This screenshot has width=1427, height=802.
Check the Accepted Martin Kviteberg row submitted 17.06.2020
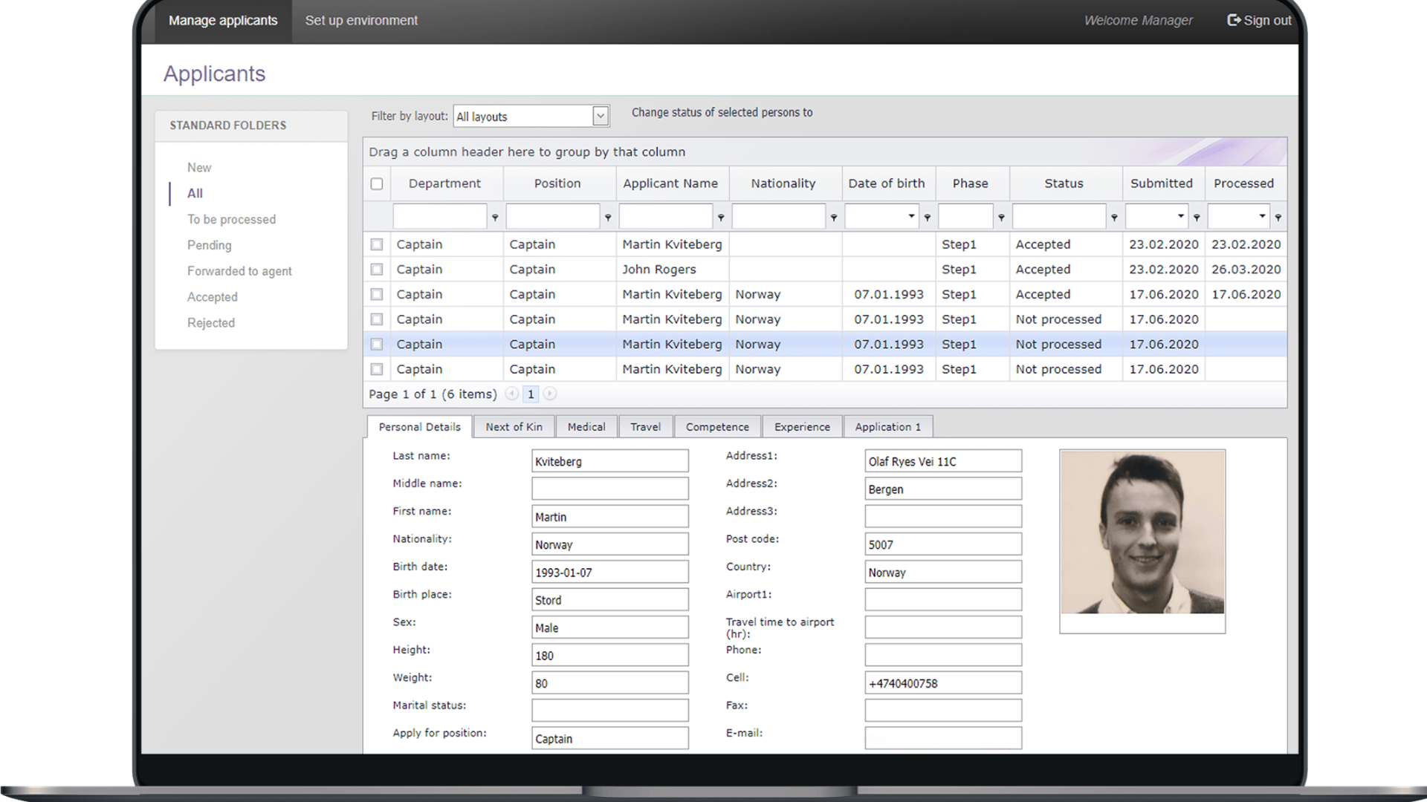click(x=377, y=294)
